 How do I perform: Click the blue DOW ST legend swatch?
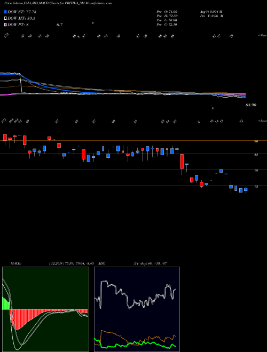[5, 12]
